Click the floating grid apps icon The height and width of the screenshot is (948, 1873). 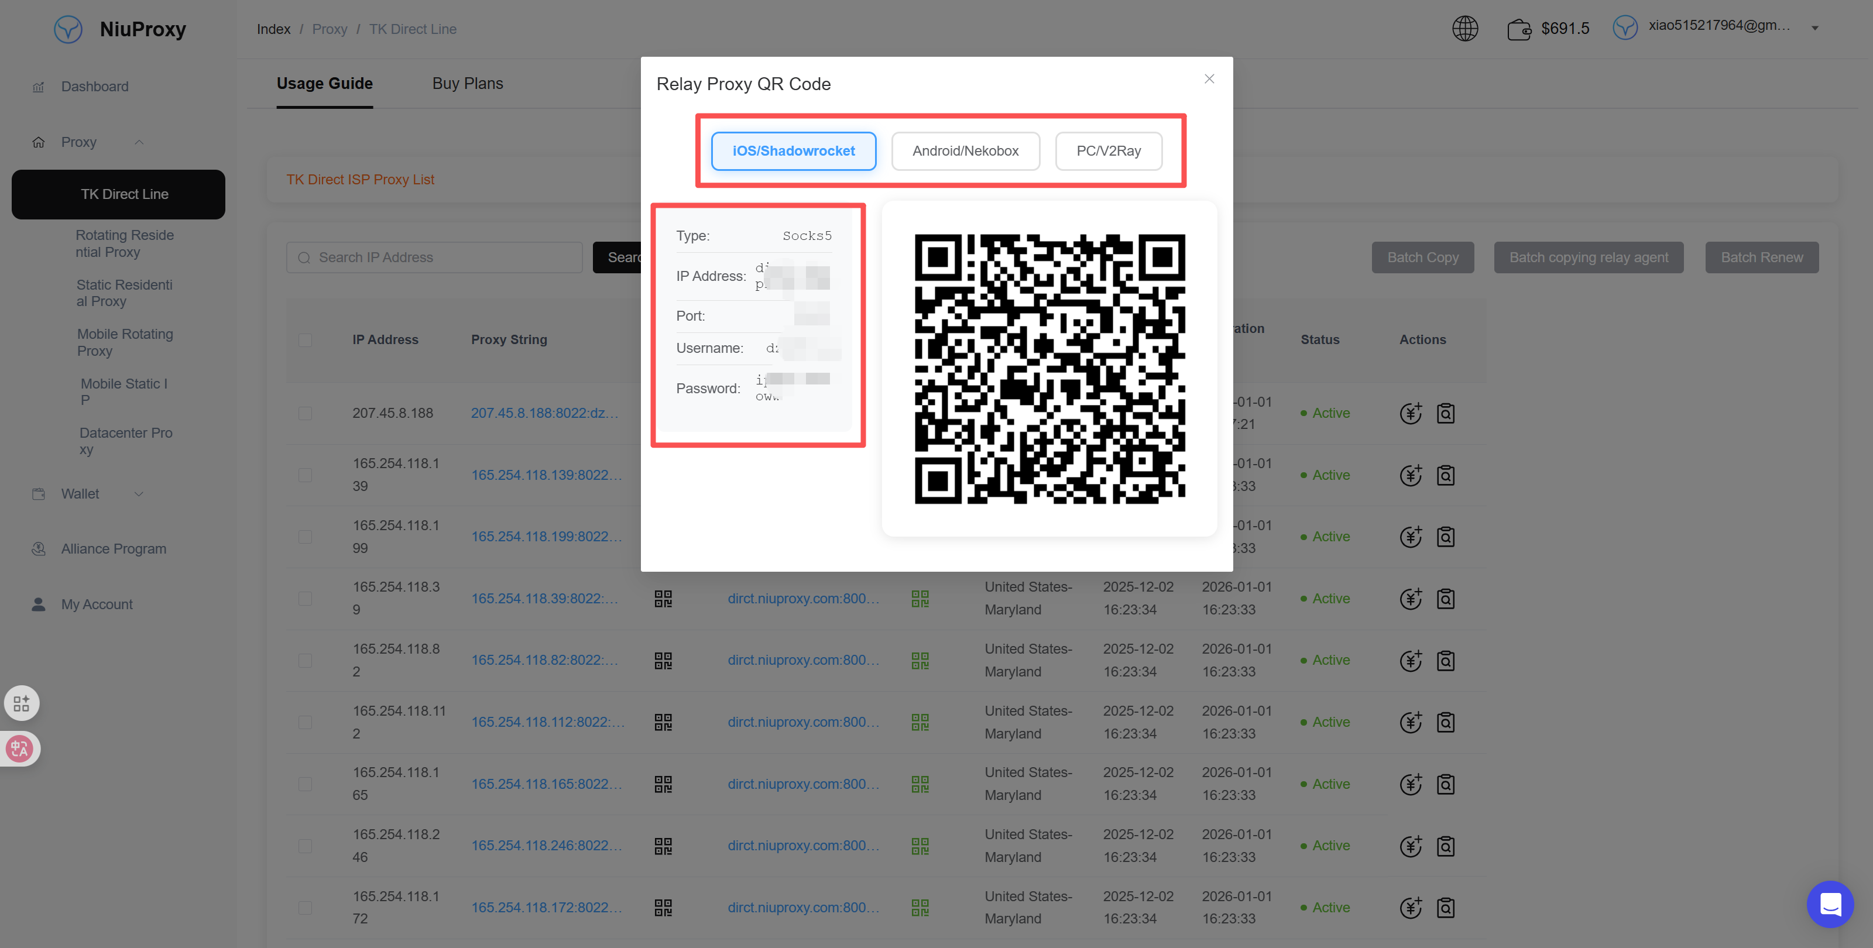click(x=21, y=703)
